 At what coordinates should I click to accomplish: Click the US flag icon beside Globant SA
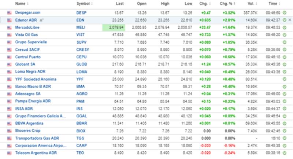click(9, 65)
